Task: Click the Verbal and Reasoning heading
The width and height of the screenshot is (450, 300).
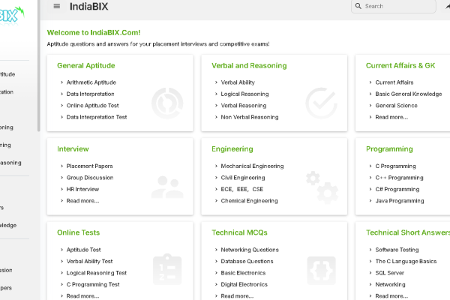Action: coord(249,66)
